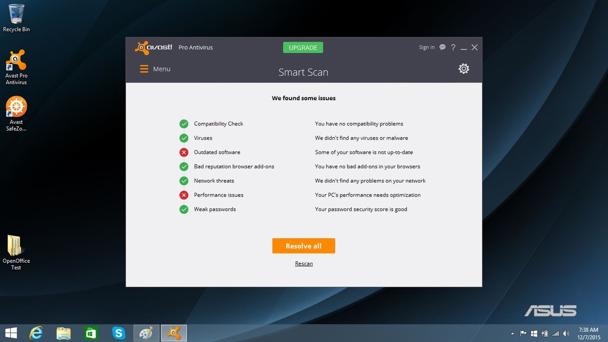Click 'We didn't find any viruses or malware'
The height and width of the screenshot is (342, 608).
pyautogui.click(x=361, y=138)
